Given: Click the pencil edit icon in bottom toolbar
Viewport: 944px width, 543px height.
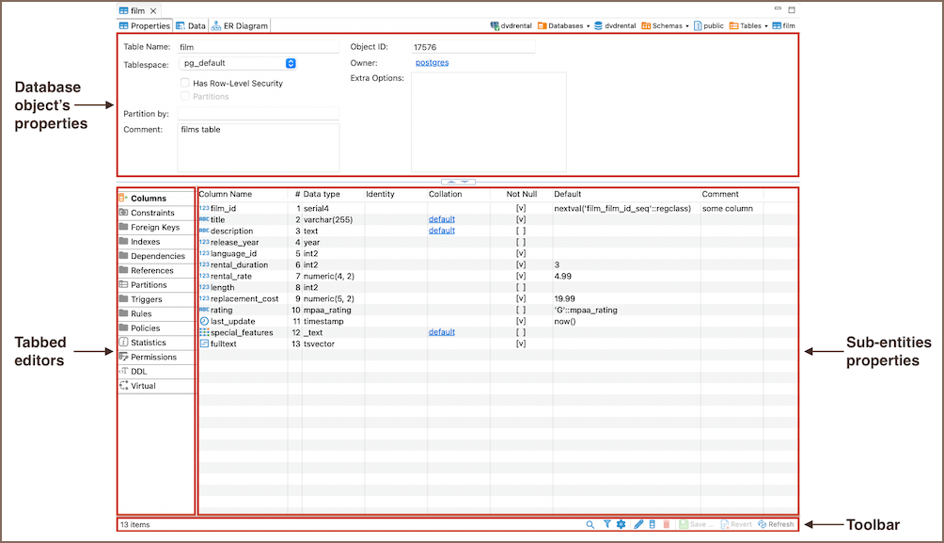Looking at the screenshot, I should coord(638,524).
